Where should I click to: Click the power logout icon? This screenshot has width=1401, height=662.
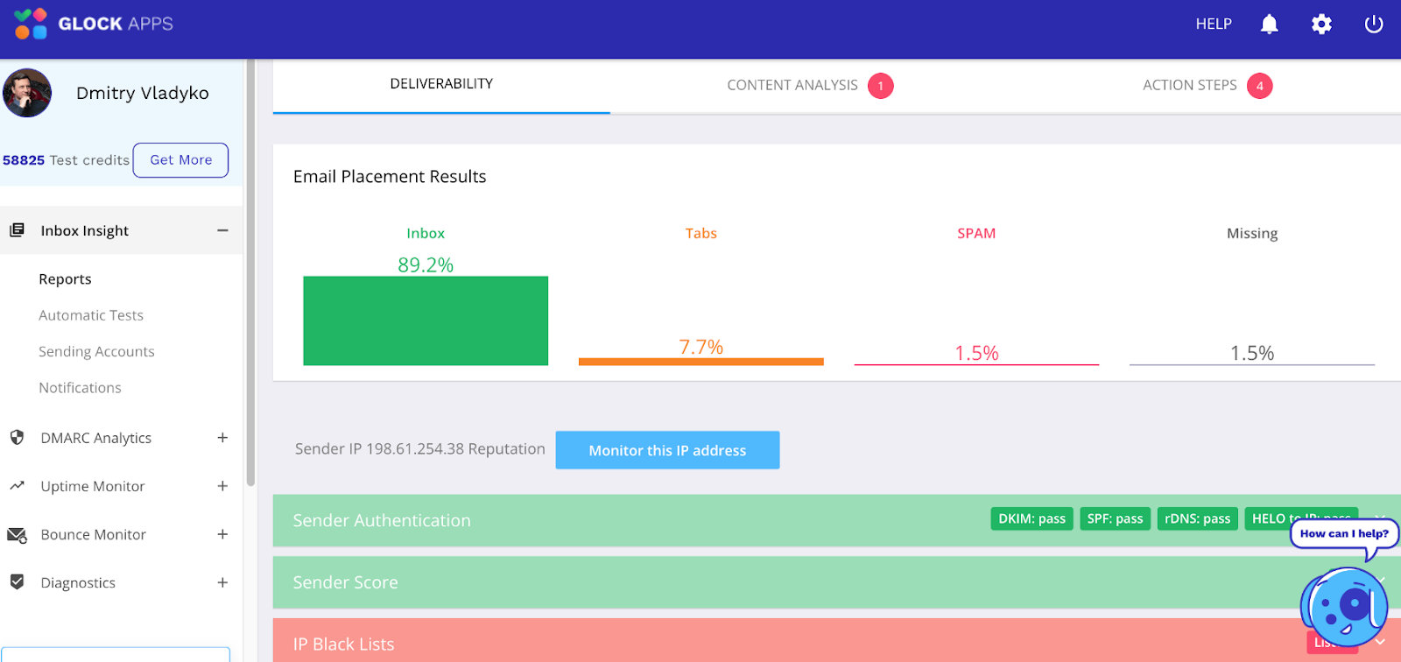[x=1374, y=25]
